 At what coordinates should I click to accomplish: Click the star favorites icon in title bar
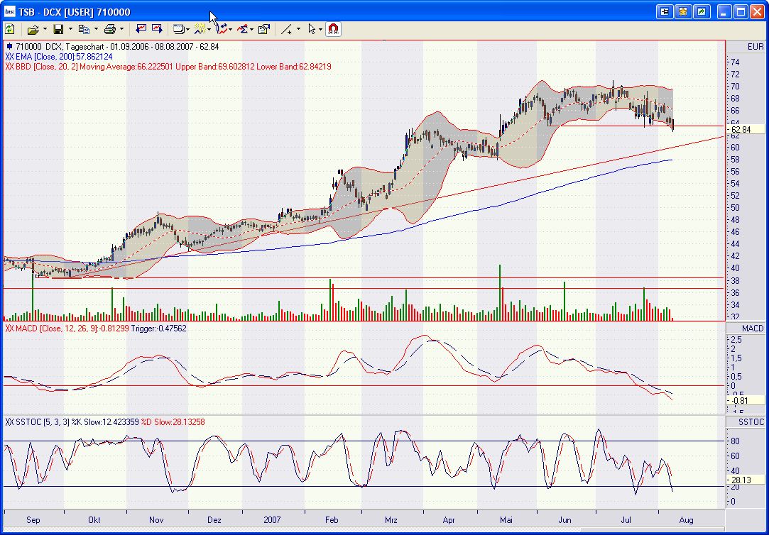point(683,11)
